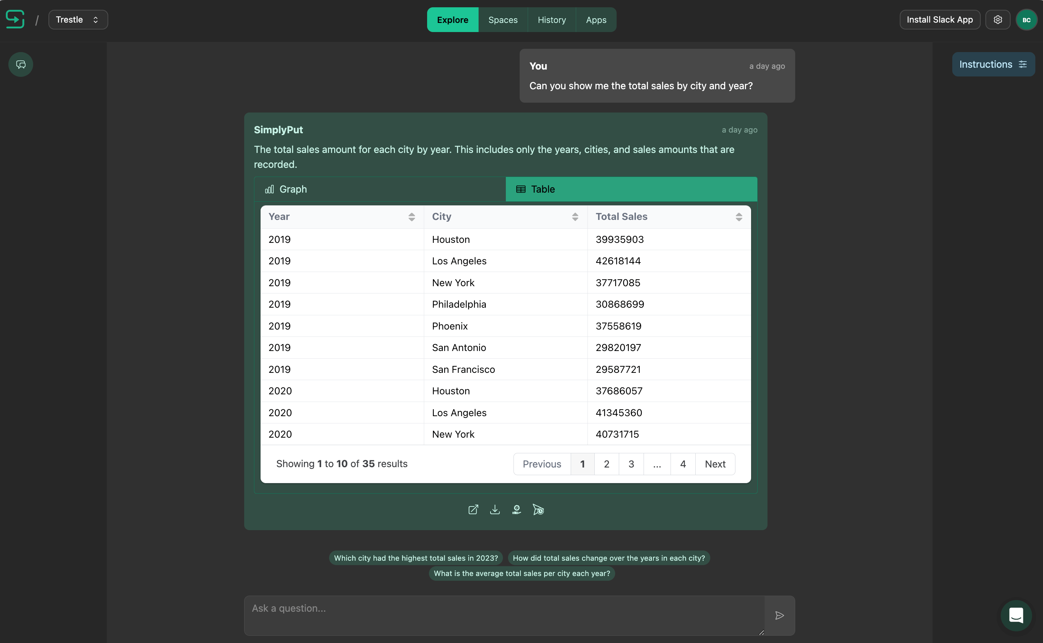Click page 3 in pagination
Screen dimensions: 1043x643
click(632, 463)
